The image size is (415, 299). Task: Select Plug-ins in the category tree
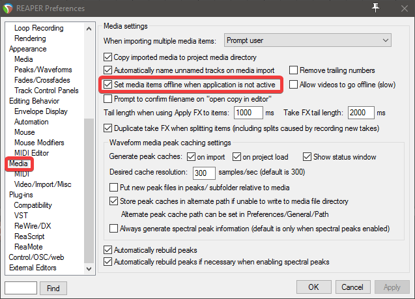point(21,195)
